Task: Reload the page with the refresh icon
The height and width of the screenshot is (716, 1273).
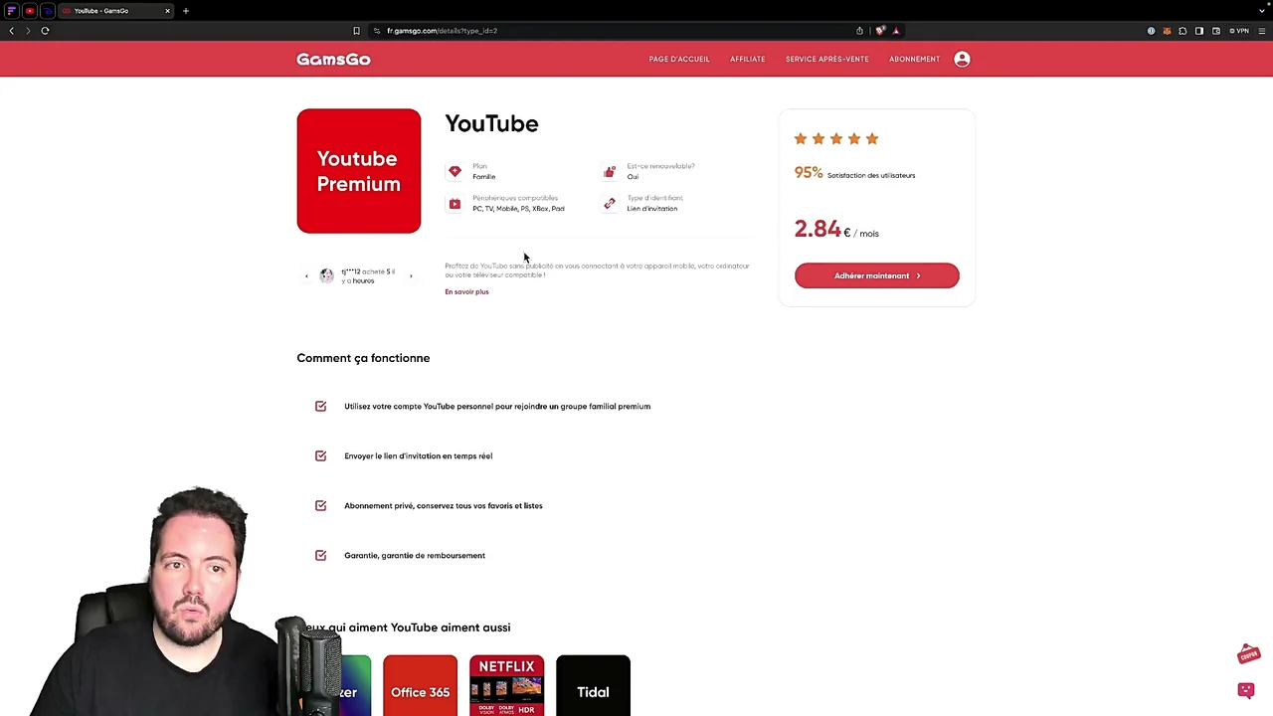Action: point(45,31)
